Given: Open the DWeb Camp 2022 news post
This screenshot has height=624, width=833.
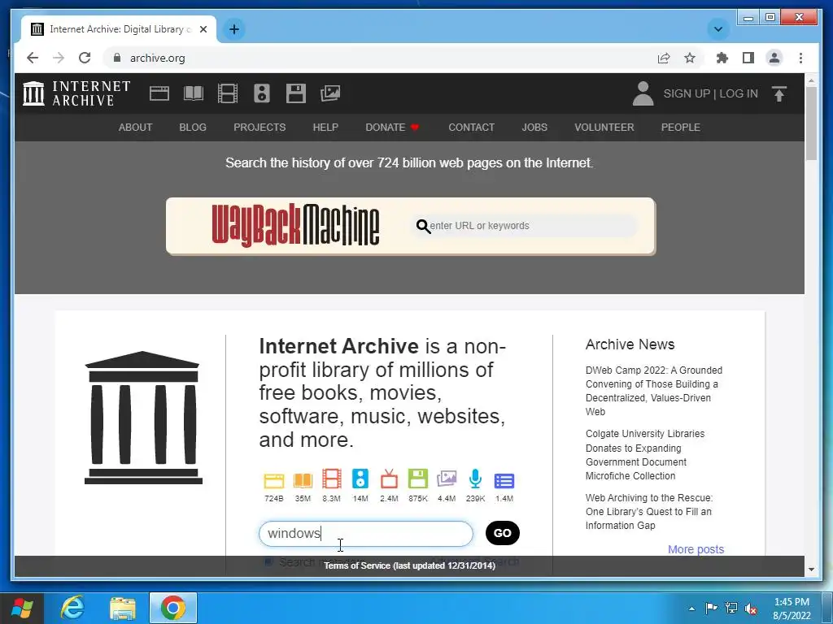Looking at the screenshot, I should (x=654, y=391).
